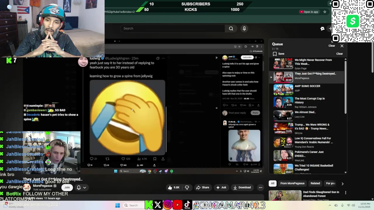374x210 pixels.
Task: Open the Share dialog for the video
Action: pos(202,188)
